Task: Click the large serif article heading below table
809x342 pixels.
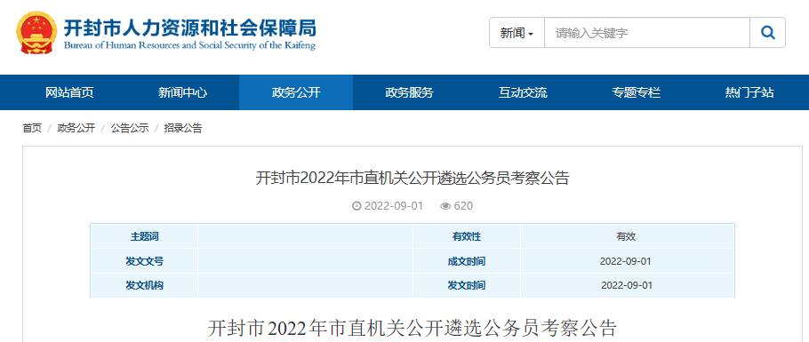Action: [413, 329]
